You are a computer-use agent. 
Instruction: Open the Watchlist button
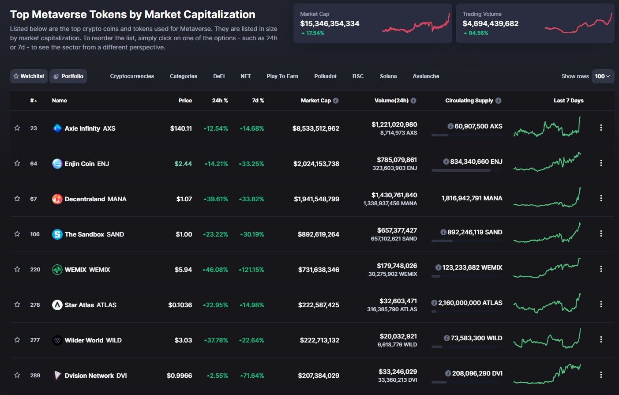tap(29, 76)
